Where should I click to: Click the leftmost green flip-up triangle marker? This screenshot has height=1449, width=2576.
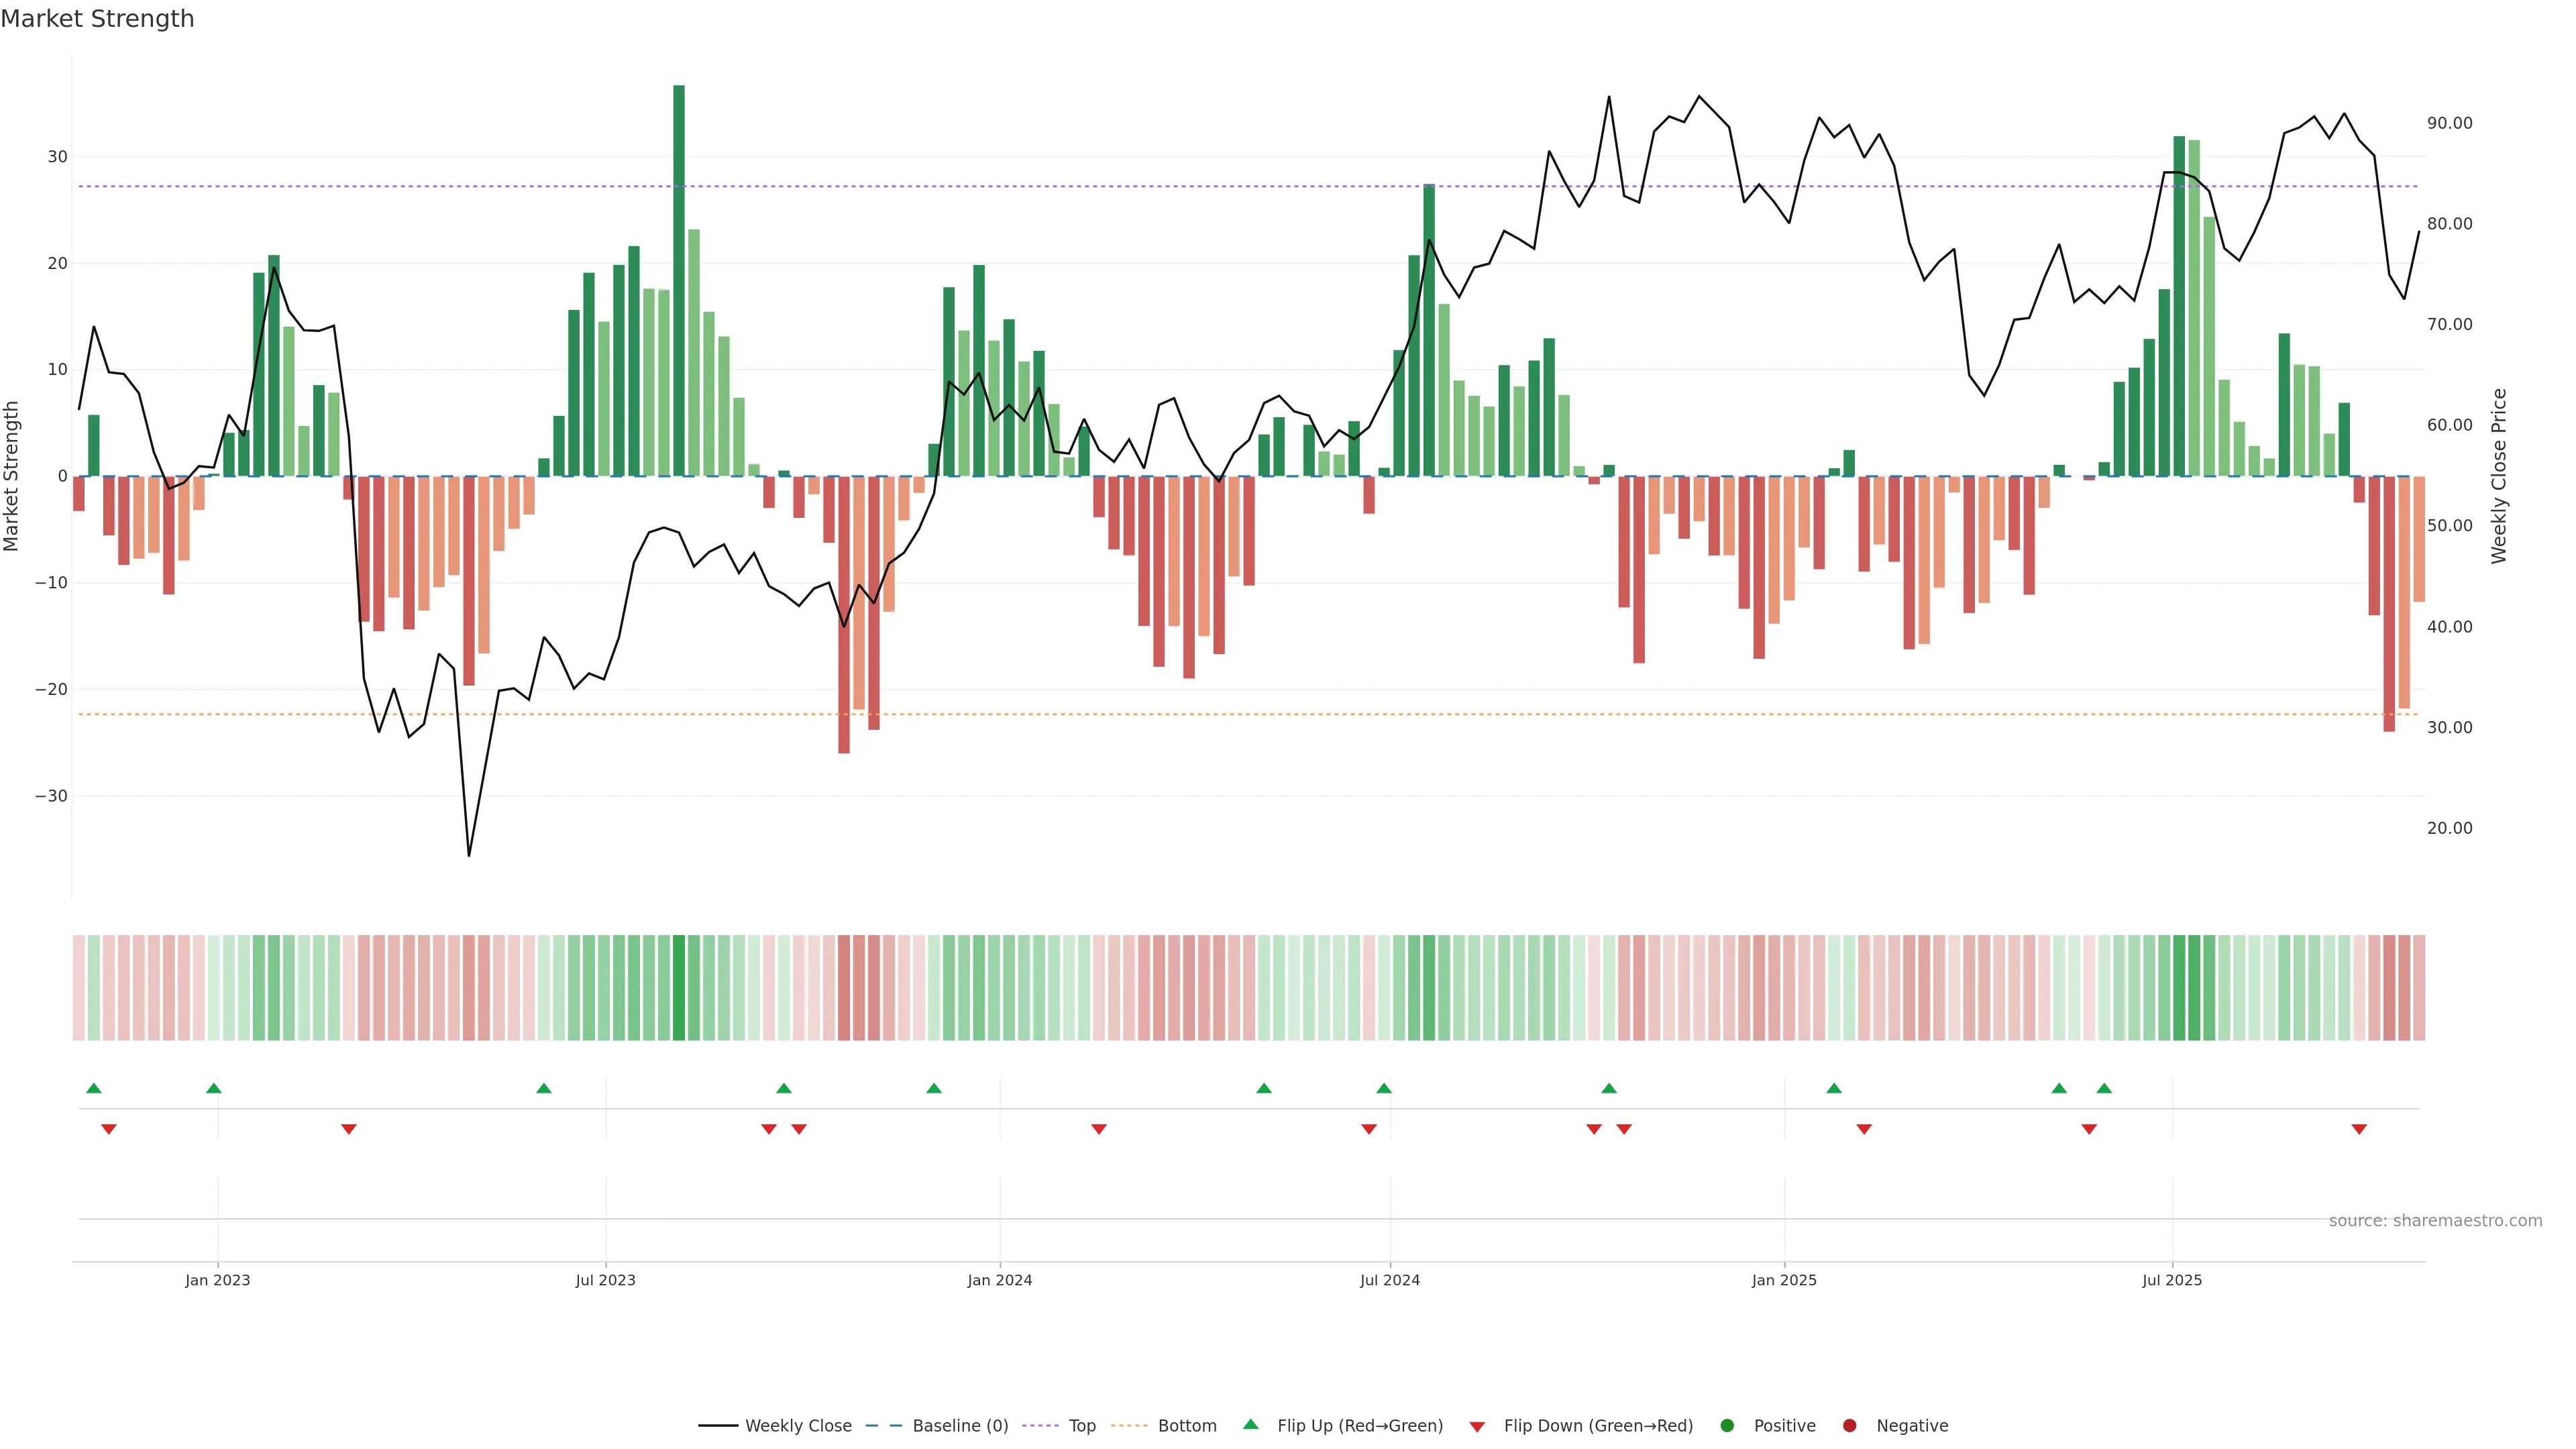(94, 1088)
